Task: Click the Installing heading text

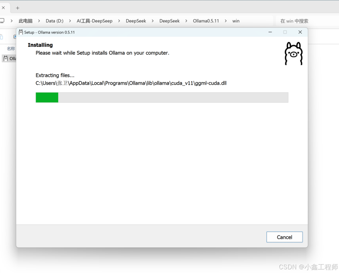Action: point(40,45)
